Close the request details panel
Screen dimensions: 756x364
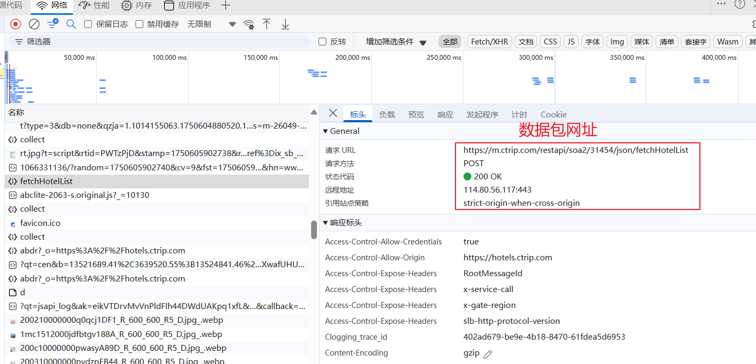click(x=333, y=113)
